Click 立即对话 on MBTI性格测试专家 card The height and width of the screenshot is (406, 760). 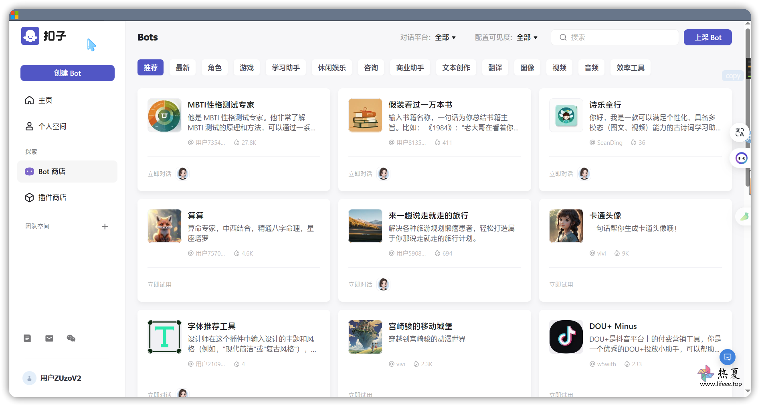click(x=160, y=174)
